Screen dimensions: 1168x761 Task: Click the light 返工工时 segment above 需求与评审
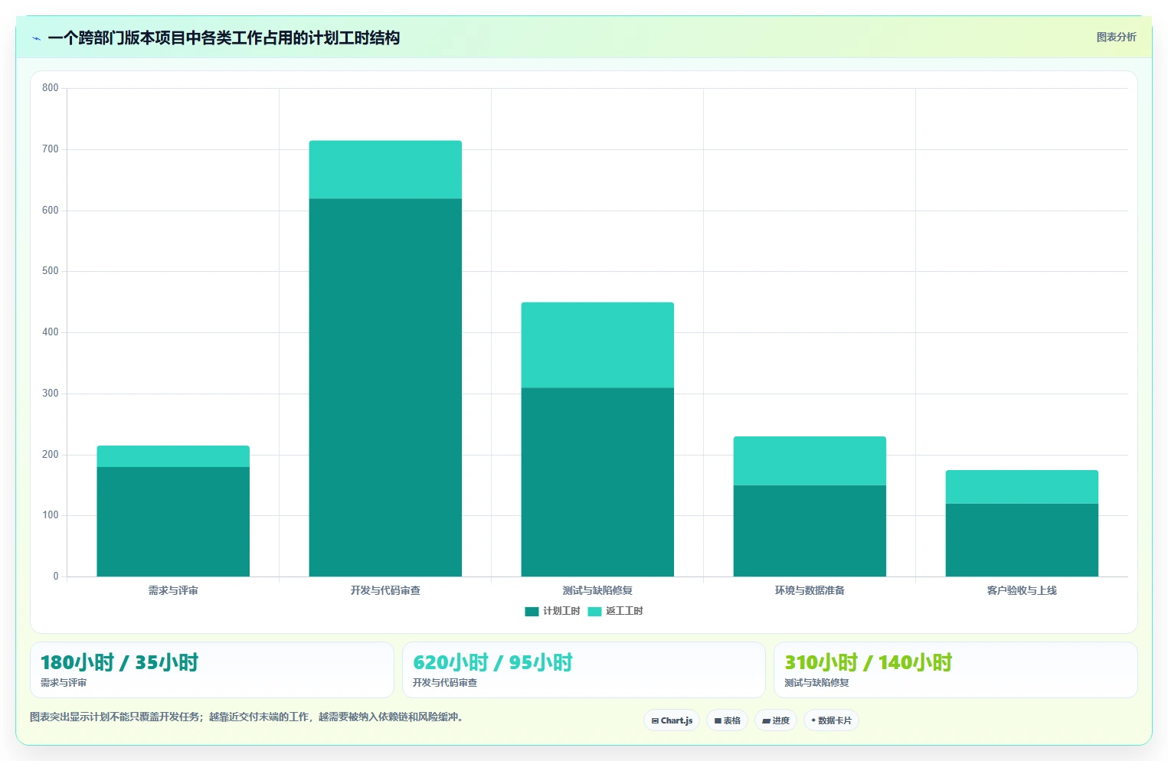(173, 456)
